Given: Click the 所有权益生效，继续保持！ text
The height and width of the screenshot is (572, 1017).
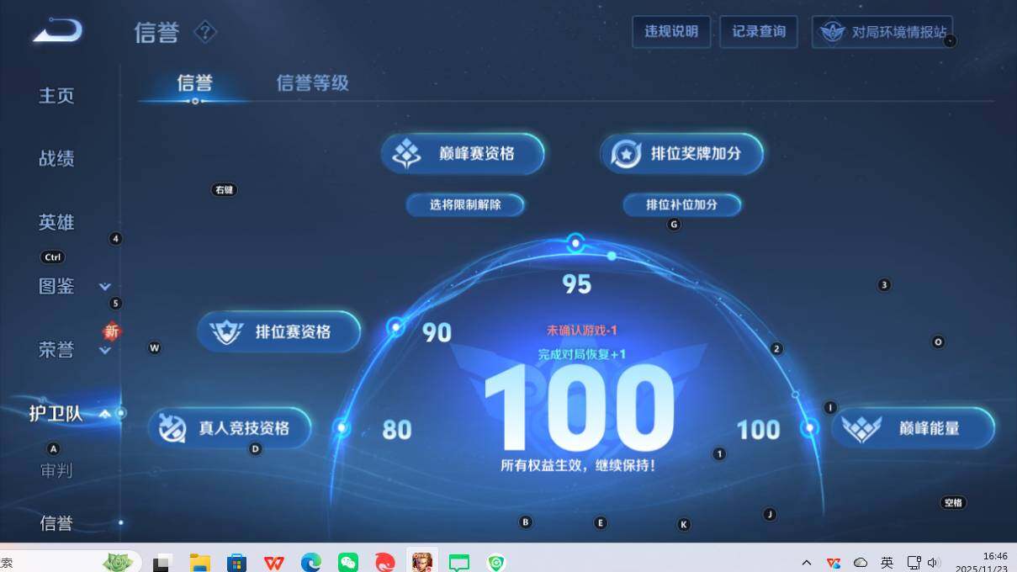Looking at the screenshot, I should coord(578,465).
